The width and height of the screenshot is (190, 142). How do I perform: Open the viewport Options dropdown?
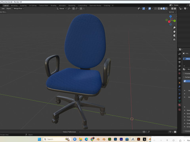(172, 12)
